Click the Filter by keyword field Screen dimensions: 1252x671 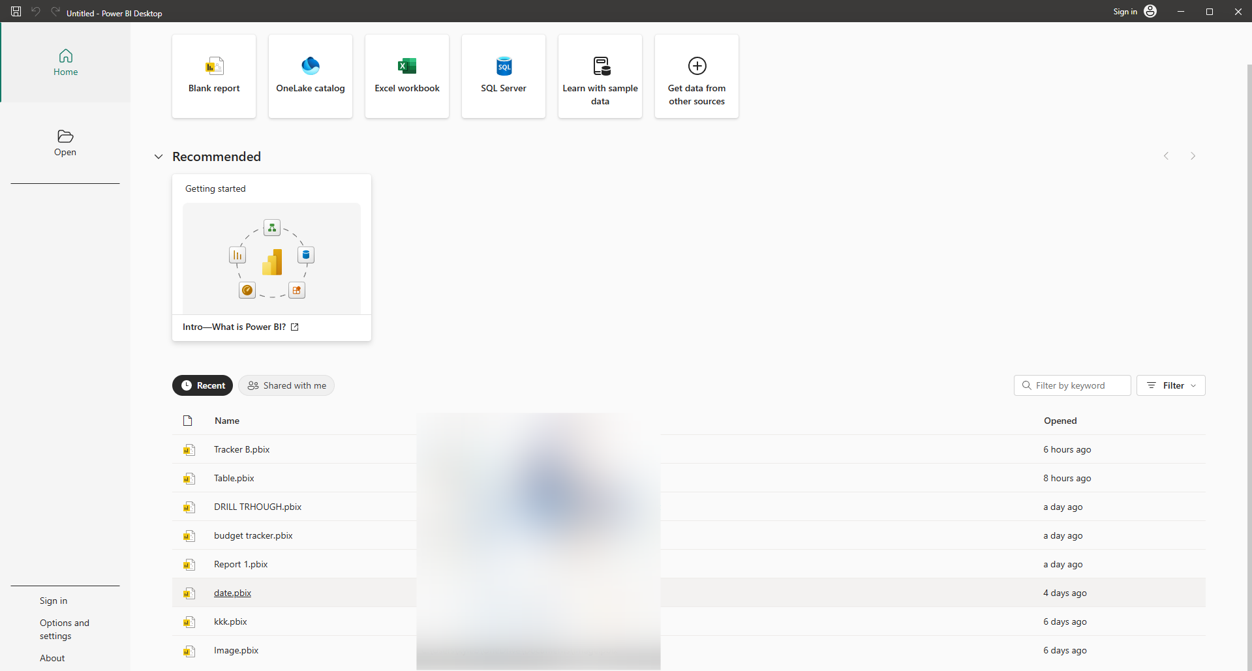(x=1073, y=385)
